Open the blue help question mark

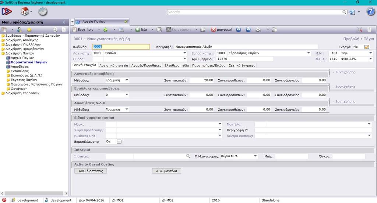click(x=370, y=11)
